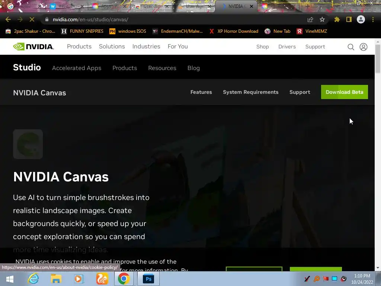Jump to System Requirements section

[250, 92]
